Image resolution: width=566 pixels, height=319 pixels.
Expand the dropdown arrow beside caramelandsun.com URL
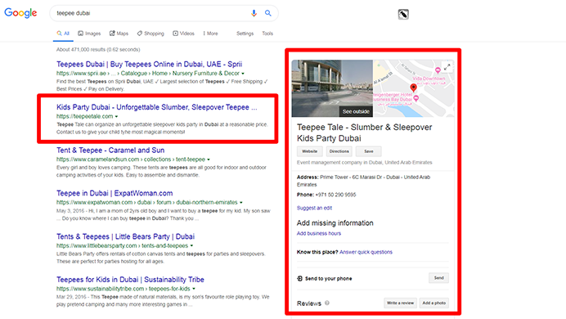tap(209, 159)
